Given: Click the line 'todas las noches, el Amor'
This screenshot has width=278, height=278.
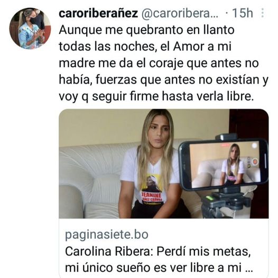Looking at the screenshot, I should (145, 47).
